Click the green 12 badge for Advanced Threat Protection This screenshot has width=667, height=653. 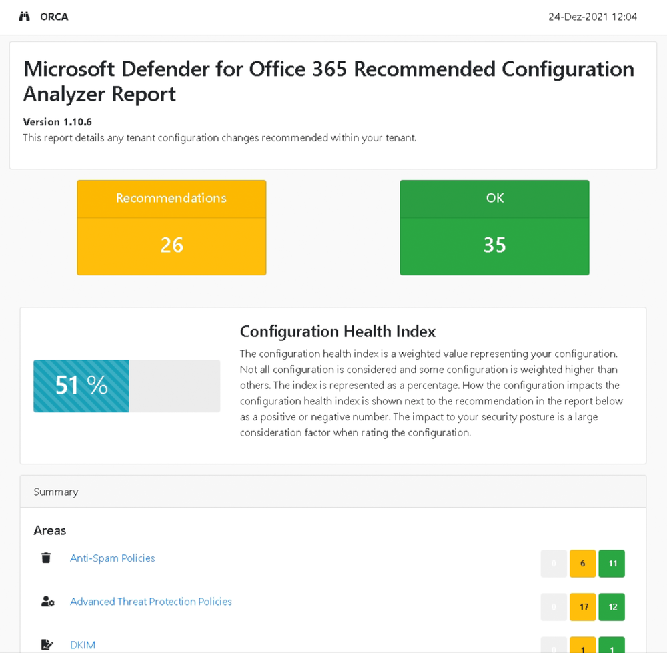pyautogui.click(x=612, y=607)
